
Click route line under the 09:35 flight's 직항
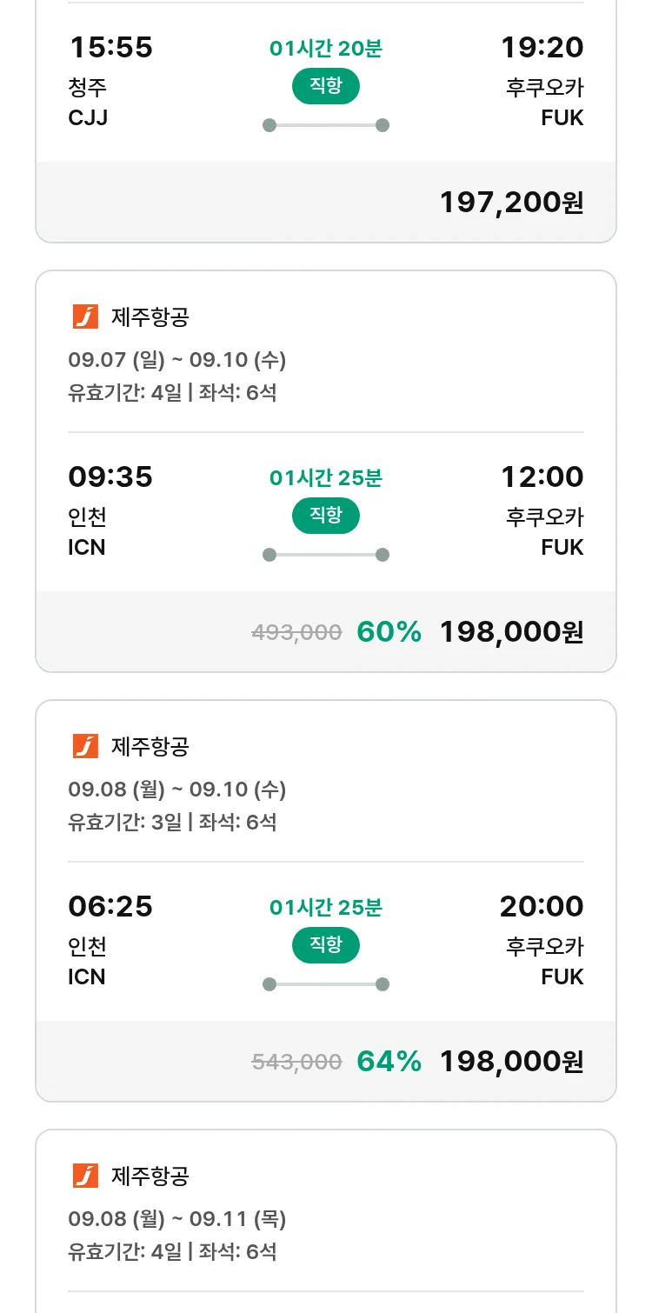click(x=326, y=555)
